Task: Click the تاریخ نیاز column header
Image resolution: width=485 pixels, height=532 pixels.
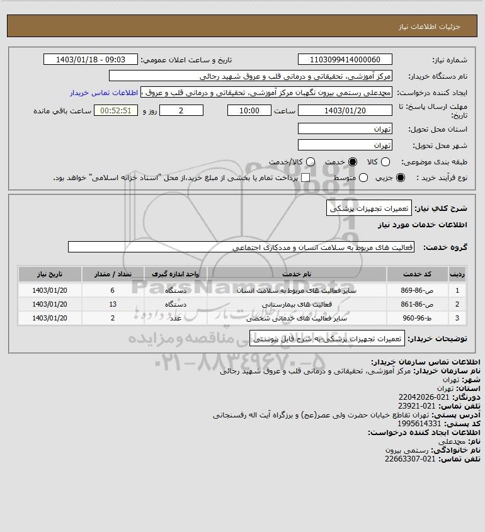Action: (x=50, y=274)
